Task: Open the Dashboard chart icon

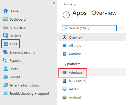Action: click(6, 19)
